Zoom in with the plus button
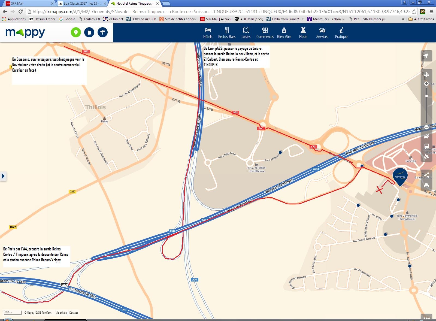The height and width of the screenshot is (321, 436). (426, 84)
